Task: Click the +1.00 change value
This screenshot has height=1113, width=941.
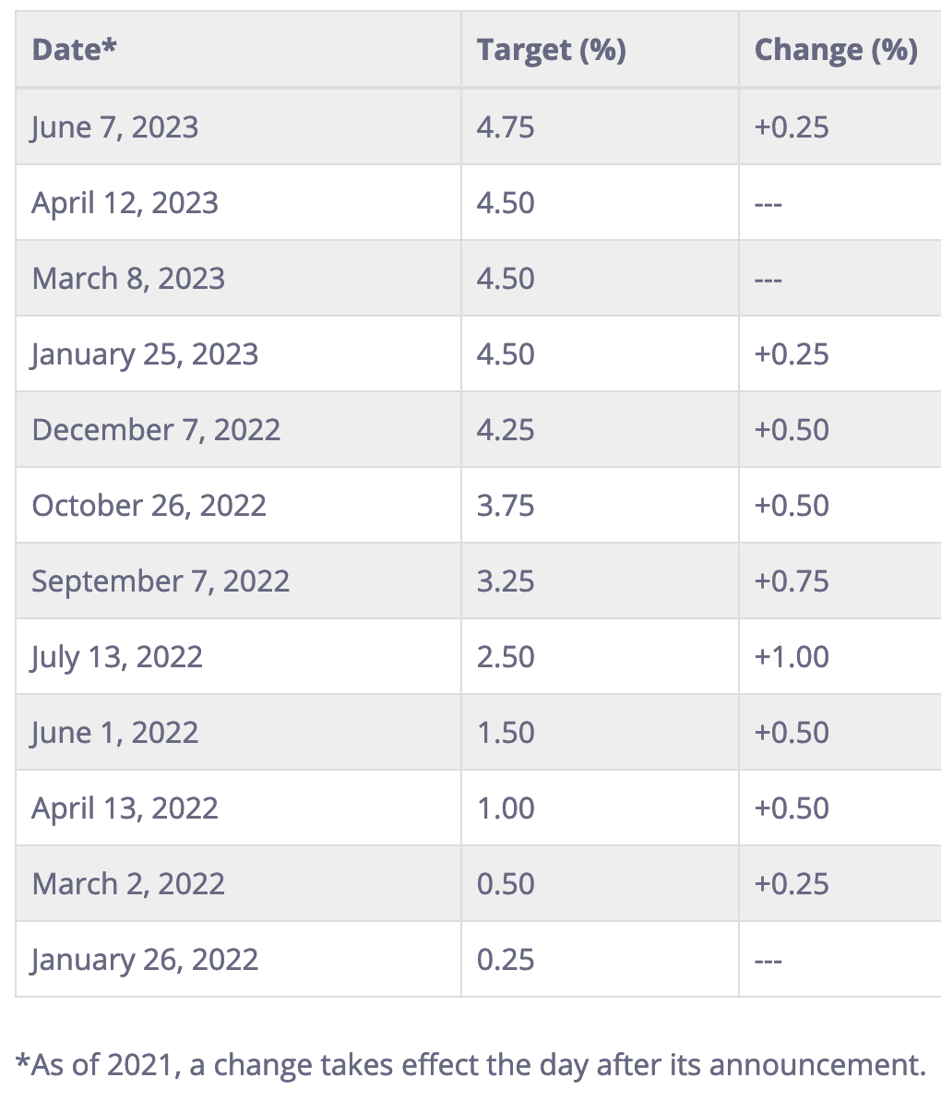Action: 792,657
